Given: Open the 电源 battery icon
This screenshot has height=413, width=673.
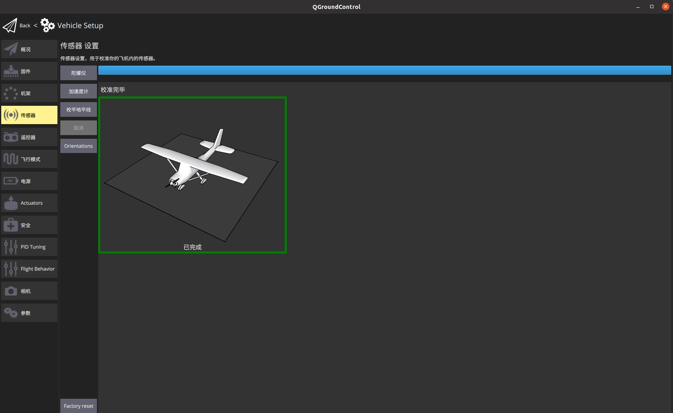Looking at the screenshot, I should 11,181.
